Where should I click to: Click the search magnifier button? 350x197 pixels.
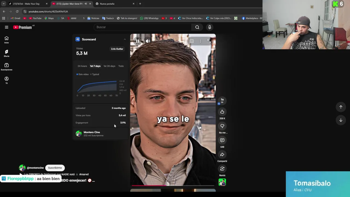pyautogui.click(x=197, y=27)
